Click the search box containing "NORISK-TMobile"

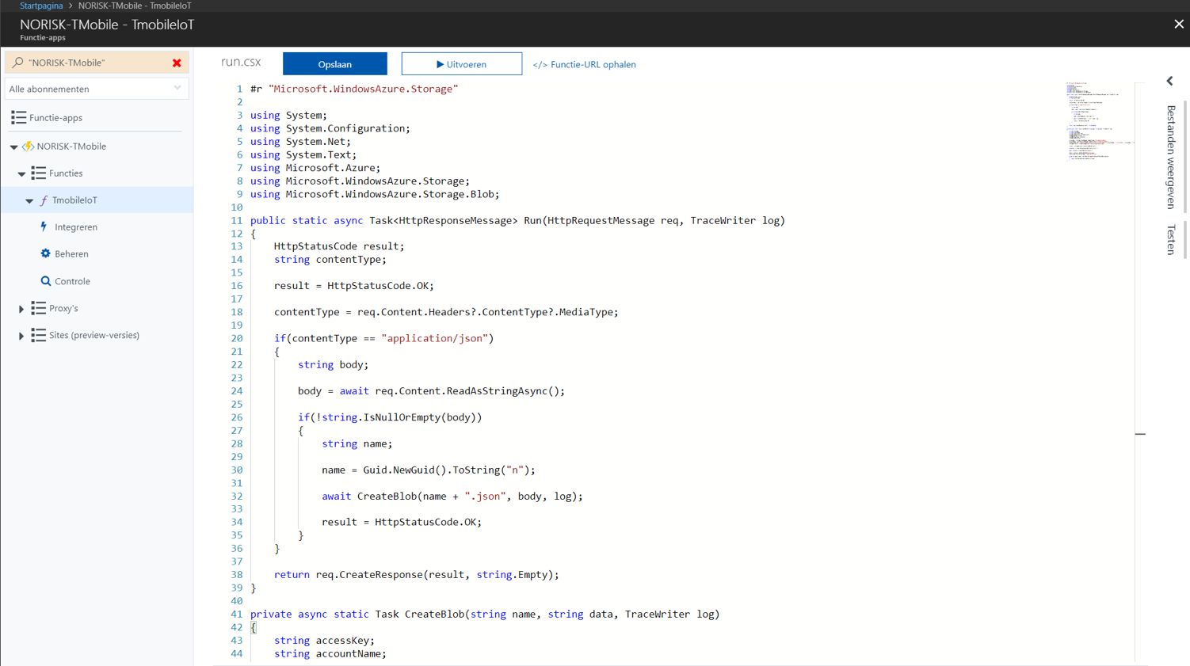point(95,63)
